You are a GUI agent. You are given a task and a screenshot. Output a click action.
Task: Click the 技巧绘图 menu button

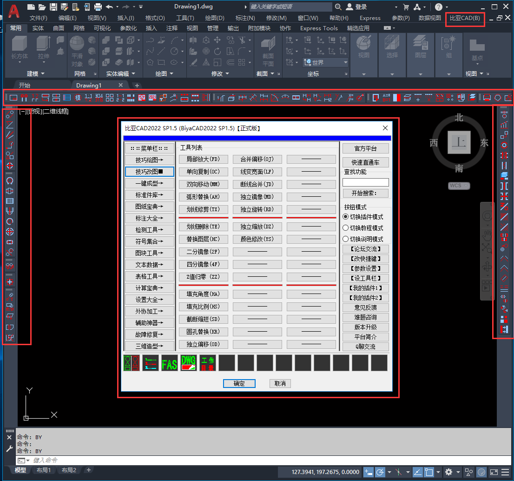coord(150,160)
